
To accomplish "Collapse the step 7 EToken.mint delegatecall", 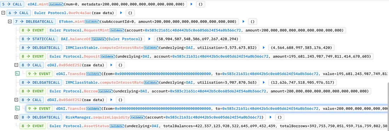I will pyautogui.click(x=10, y=22).
